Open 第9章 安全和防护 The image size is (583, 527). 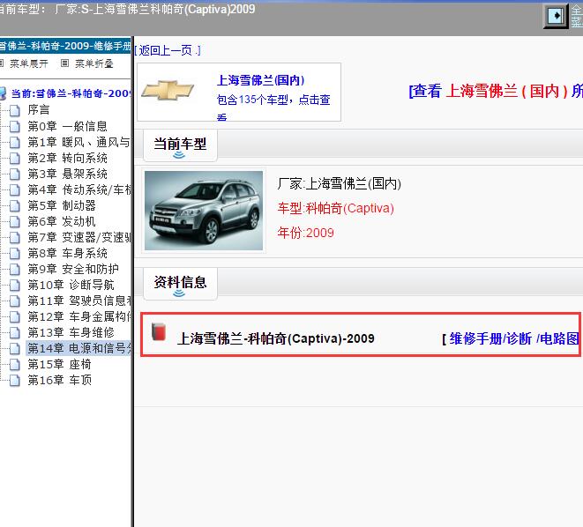point(73,270)
